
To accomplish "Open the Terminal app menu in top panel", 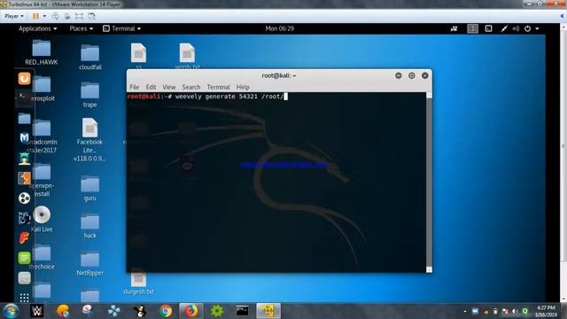I will [x=122, y=28].
